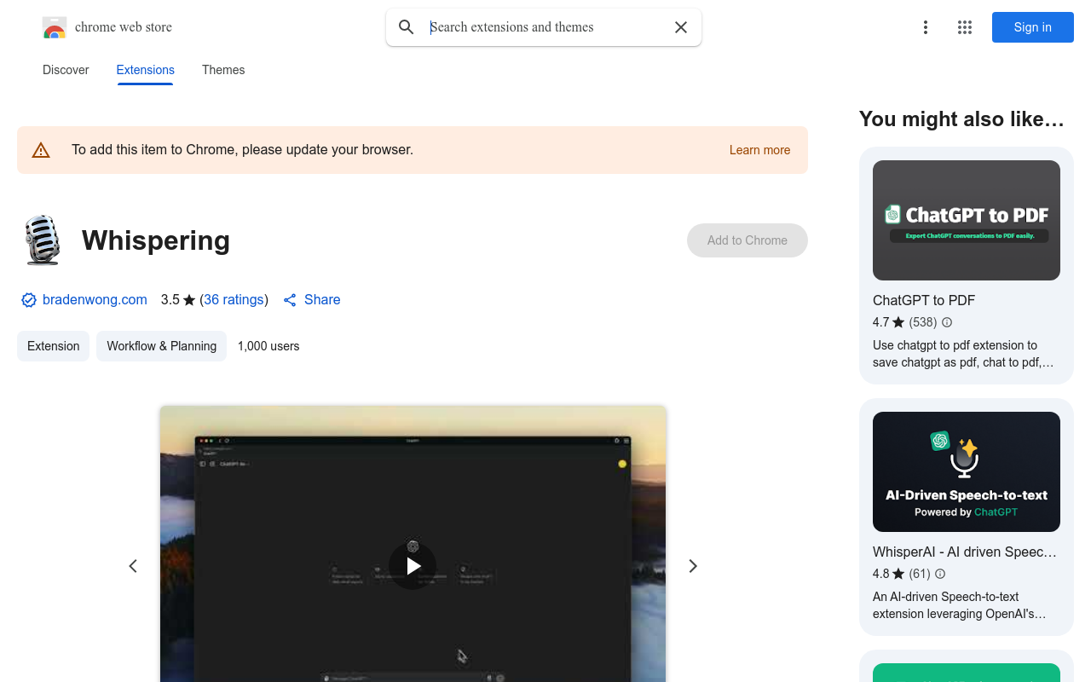Click the Whispering microphone icon
The height and width of the screenshot is (682, 1091).
click(42, 240)
